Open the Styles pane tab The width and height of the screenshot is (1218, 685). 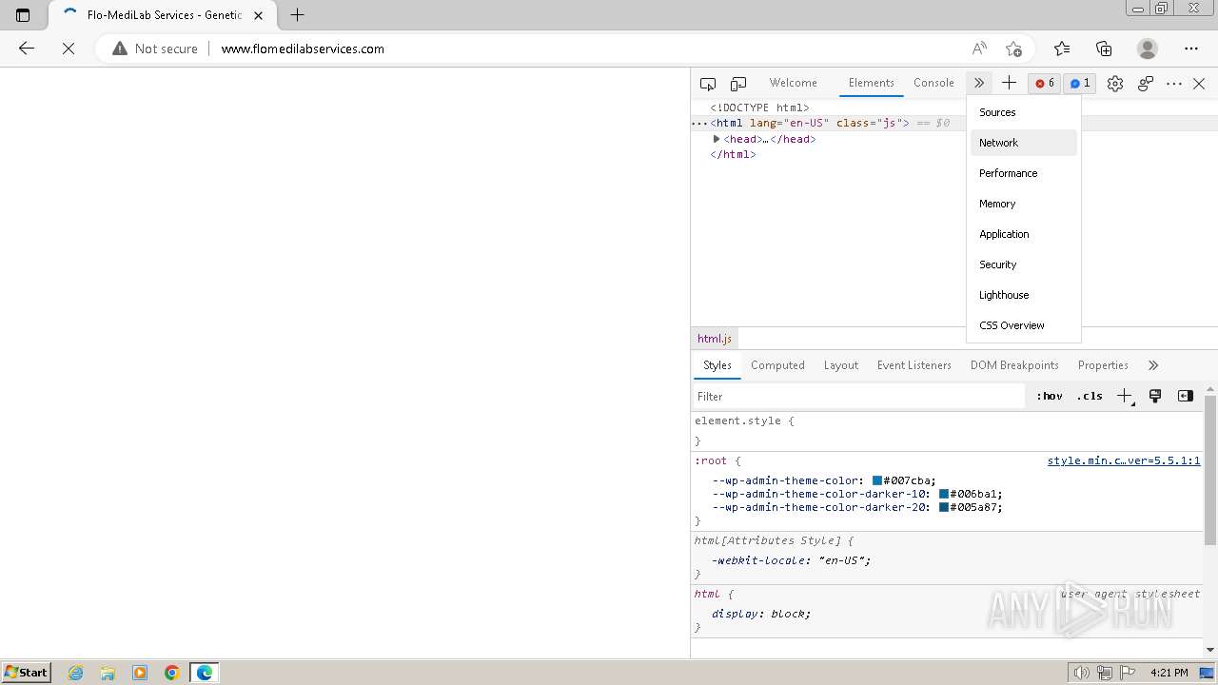coord(717,365)
